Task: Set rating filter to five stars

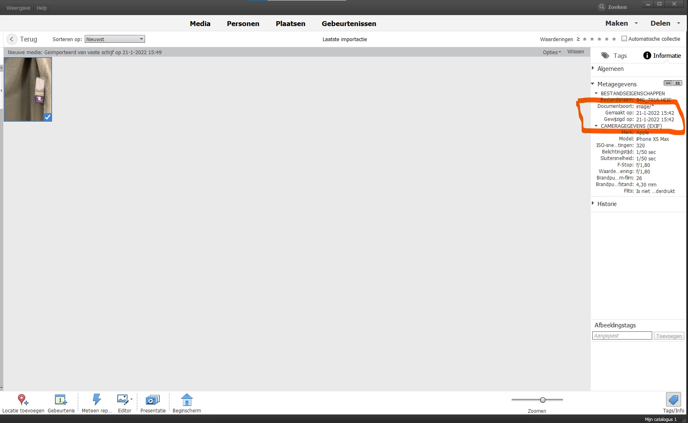Action: [x=614, y=39]
